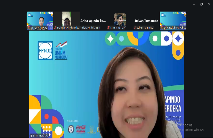Click muted mic icon next to Mun Tong Tjoe
This screenshot has width=213, height=138.
(x=109, y=28)
